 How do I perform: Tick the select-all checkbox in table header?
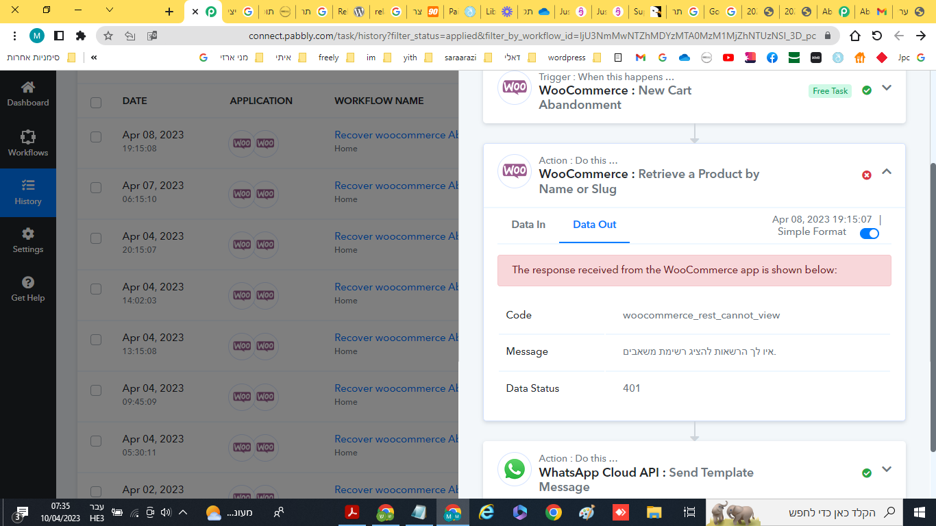click(96, 103)
